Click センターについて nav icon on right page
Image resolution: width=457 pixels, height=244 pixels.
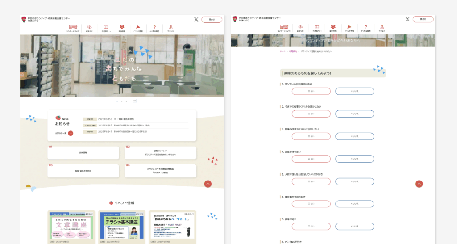coord(284,27)
